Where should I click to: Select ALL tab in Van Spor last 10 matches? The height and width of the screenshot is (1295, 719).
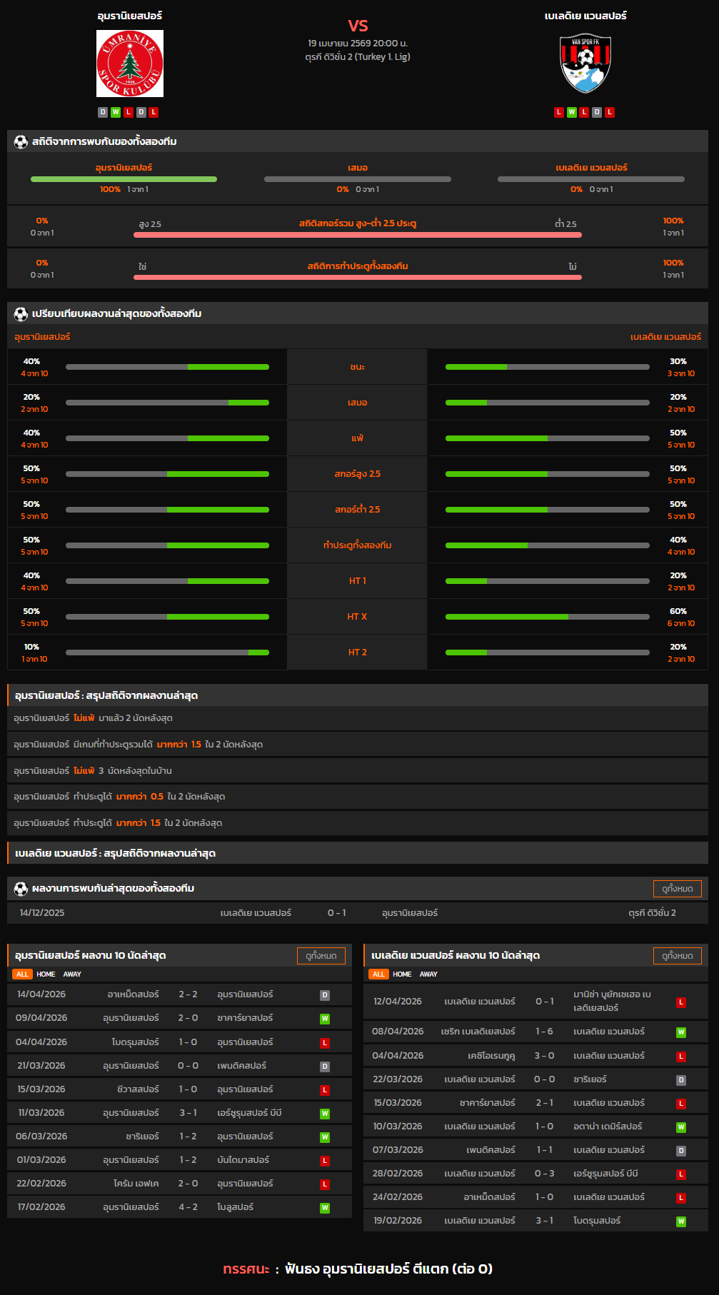378,974
